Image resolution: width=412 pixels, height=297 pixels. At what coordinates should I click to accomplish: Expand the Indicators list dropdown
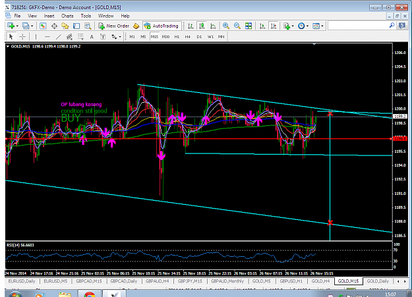coord(293,26)
